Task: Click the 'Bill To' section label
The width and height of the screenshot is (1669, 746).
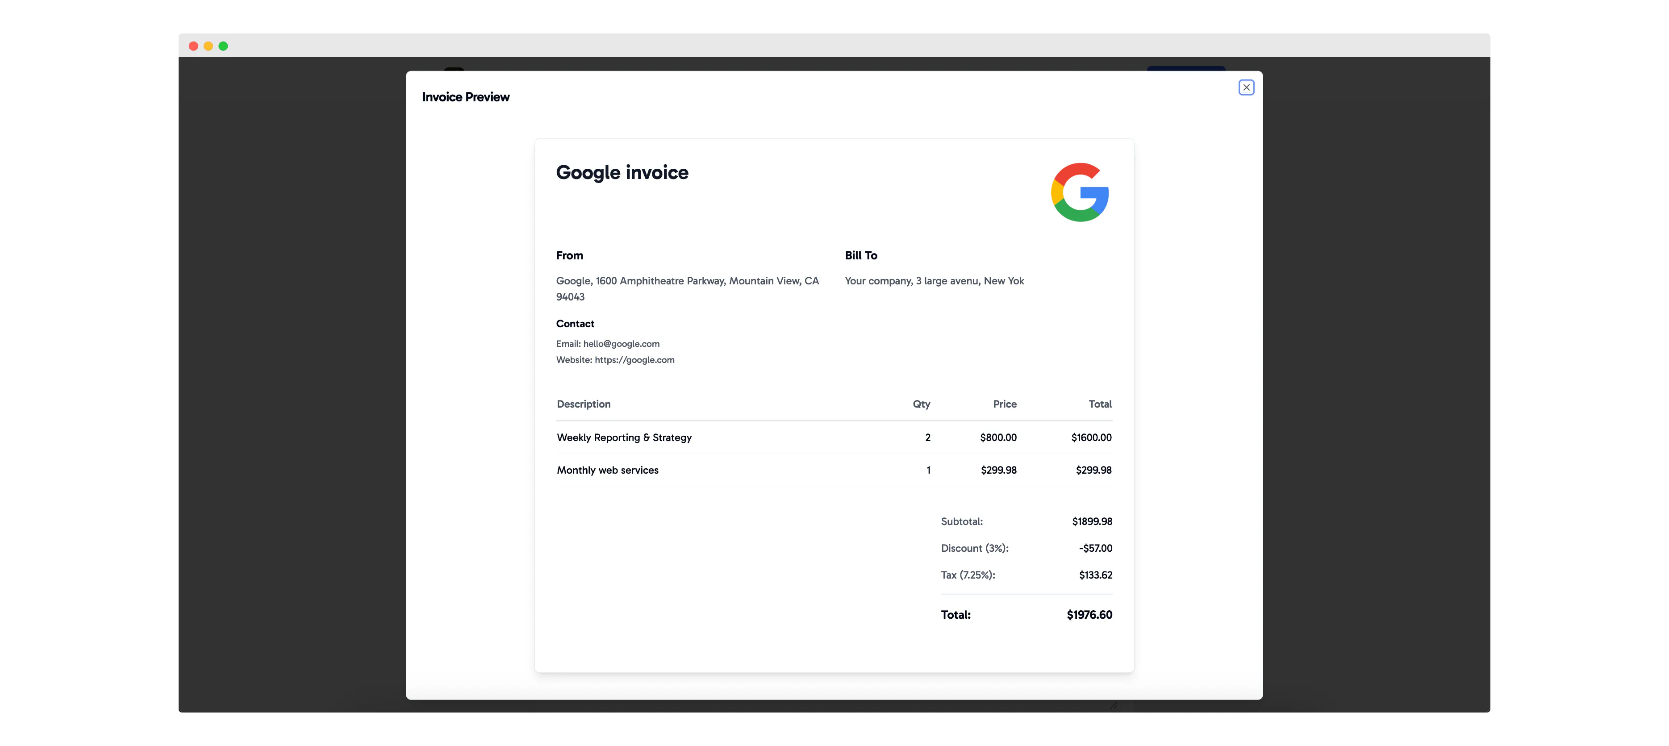Action: point(861,255)
